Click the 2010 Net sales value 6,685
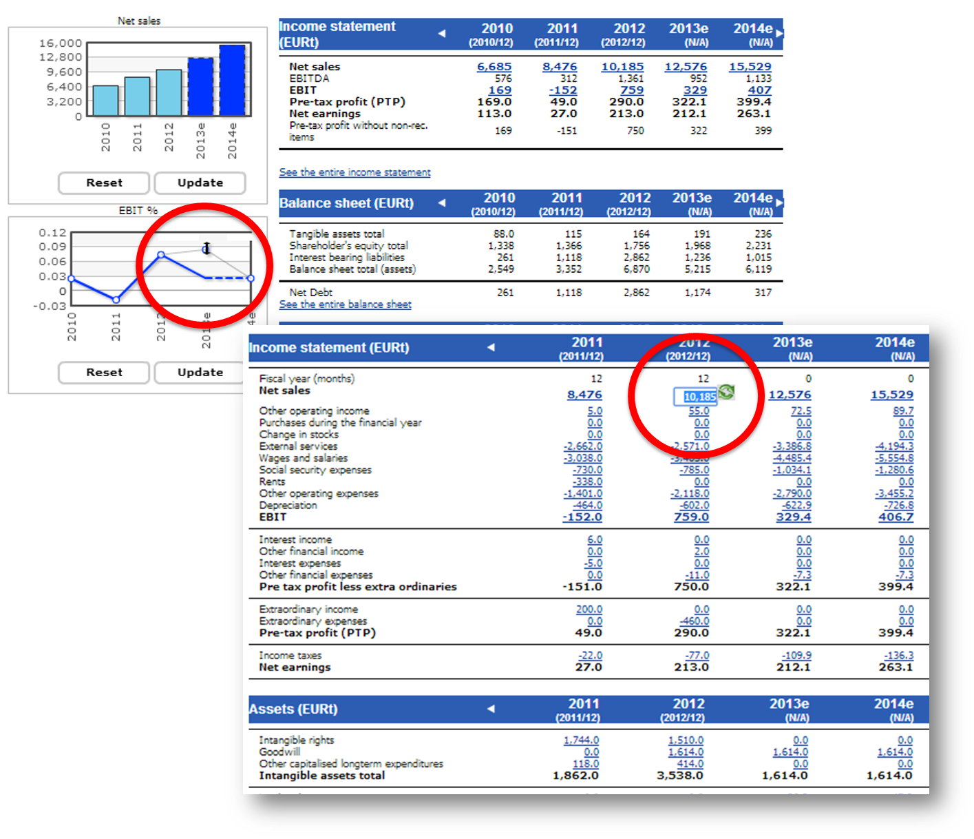This screenshot has width=974, height=839. pyautogui.click(x=494, y=67)
